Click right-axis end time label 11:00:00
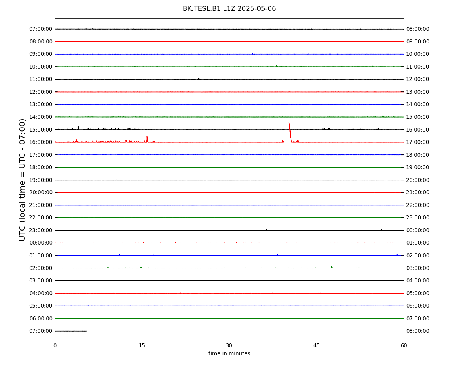 click(418, 67)
